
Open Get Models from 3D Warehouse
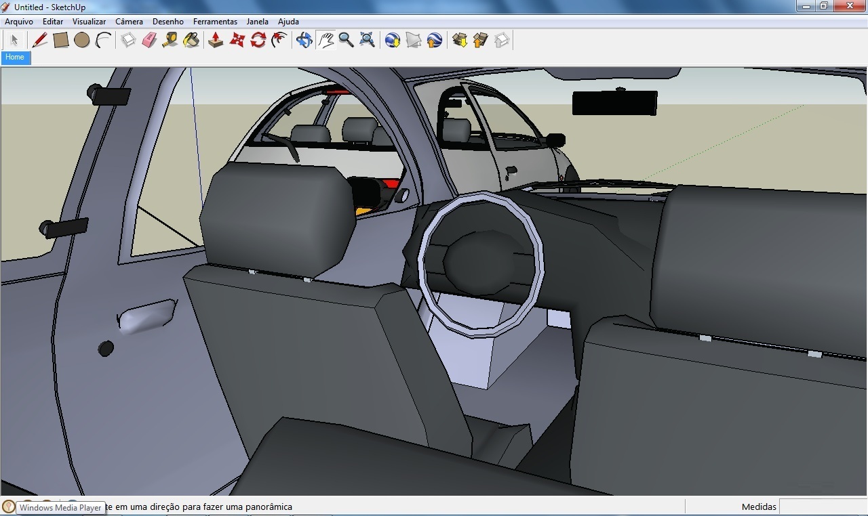459,40
